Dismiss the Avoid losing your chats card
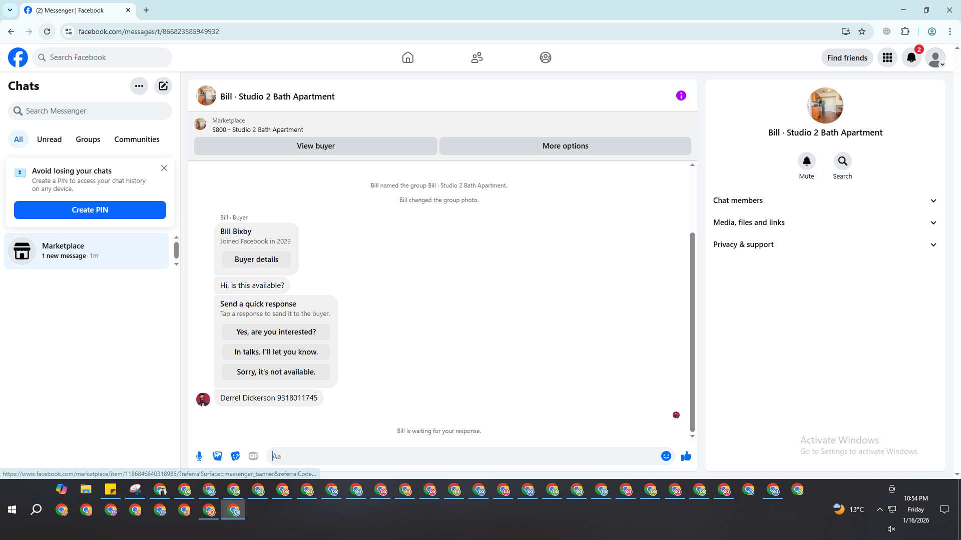The width and height of the screenshot is (961, 540). [164, 168]
